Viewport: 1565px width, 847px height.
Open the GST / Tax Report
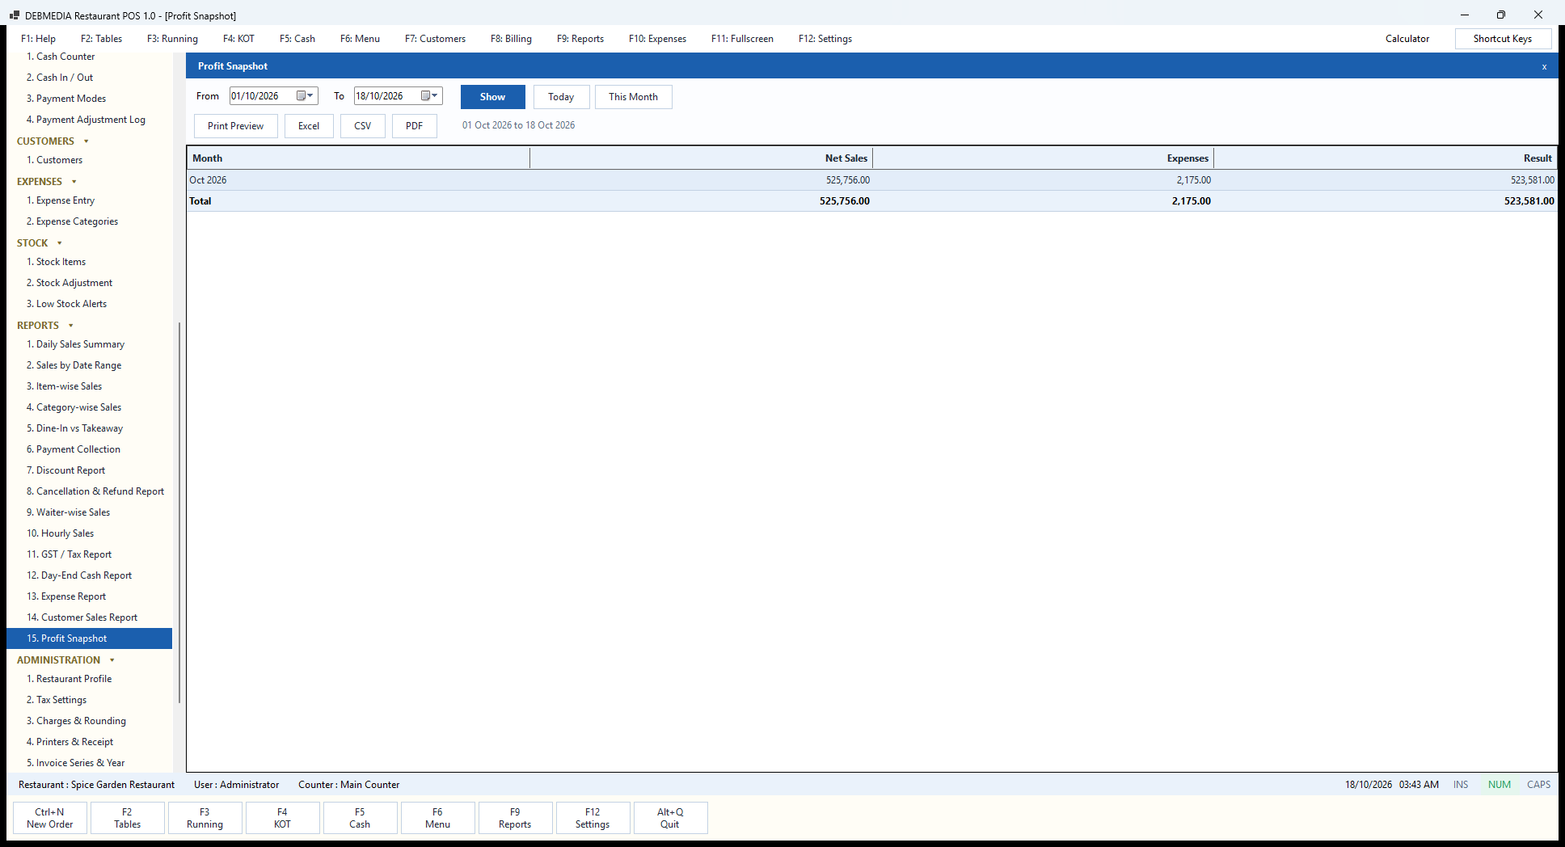[x=70, y=554]
